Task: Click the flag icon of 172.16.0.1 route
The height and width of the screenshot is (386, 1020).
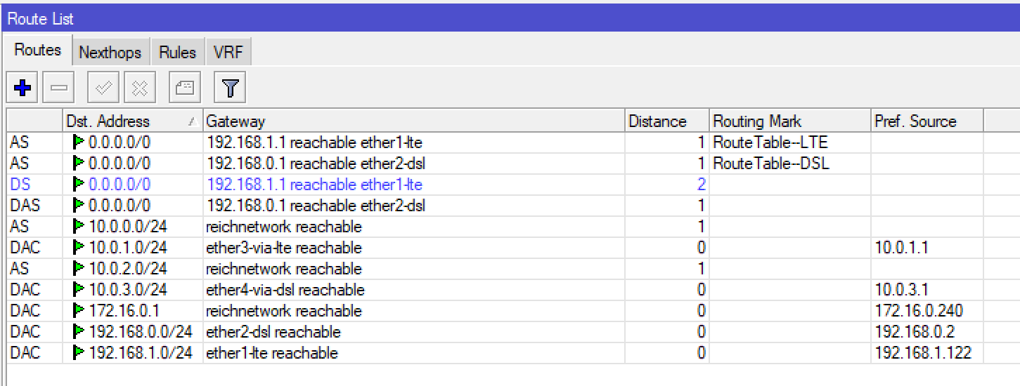Action: 78,311
